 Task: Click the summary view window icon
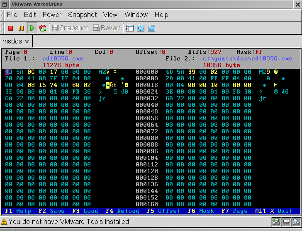(x=151, y=28)
